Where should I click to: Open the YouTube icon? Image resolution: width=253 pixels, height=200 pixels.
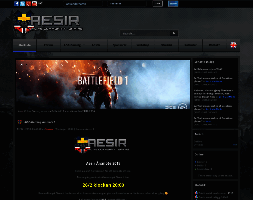point(34,4)
